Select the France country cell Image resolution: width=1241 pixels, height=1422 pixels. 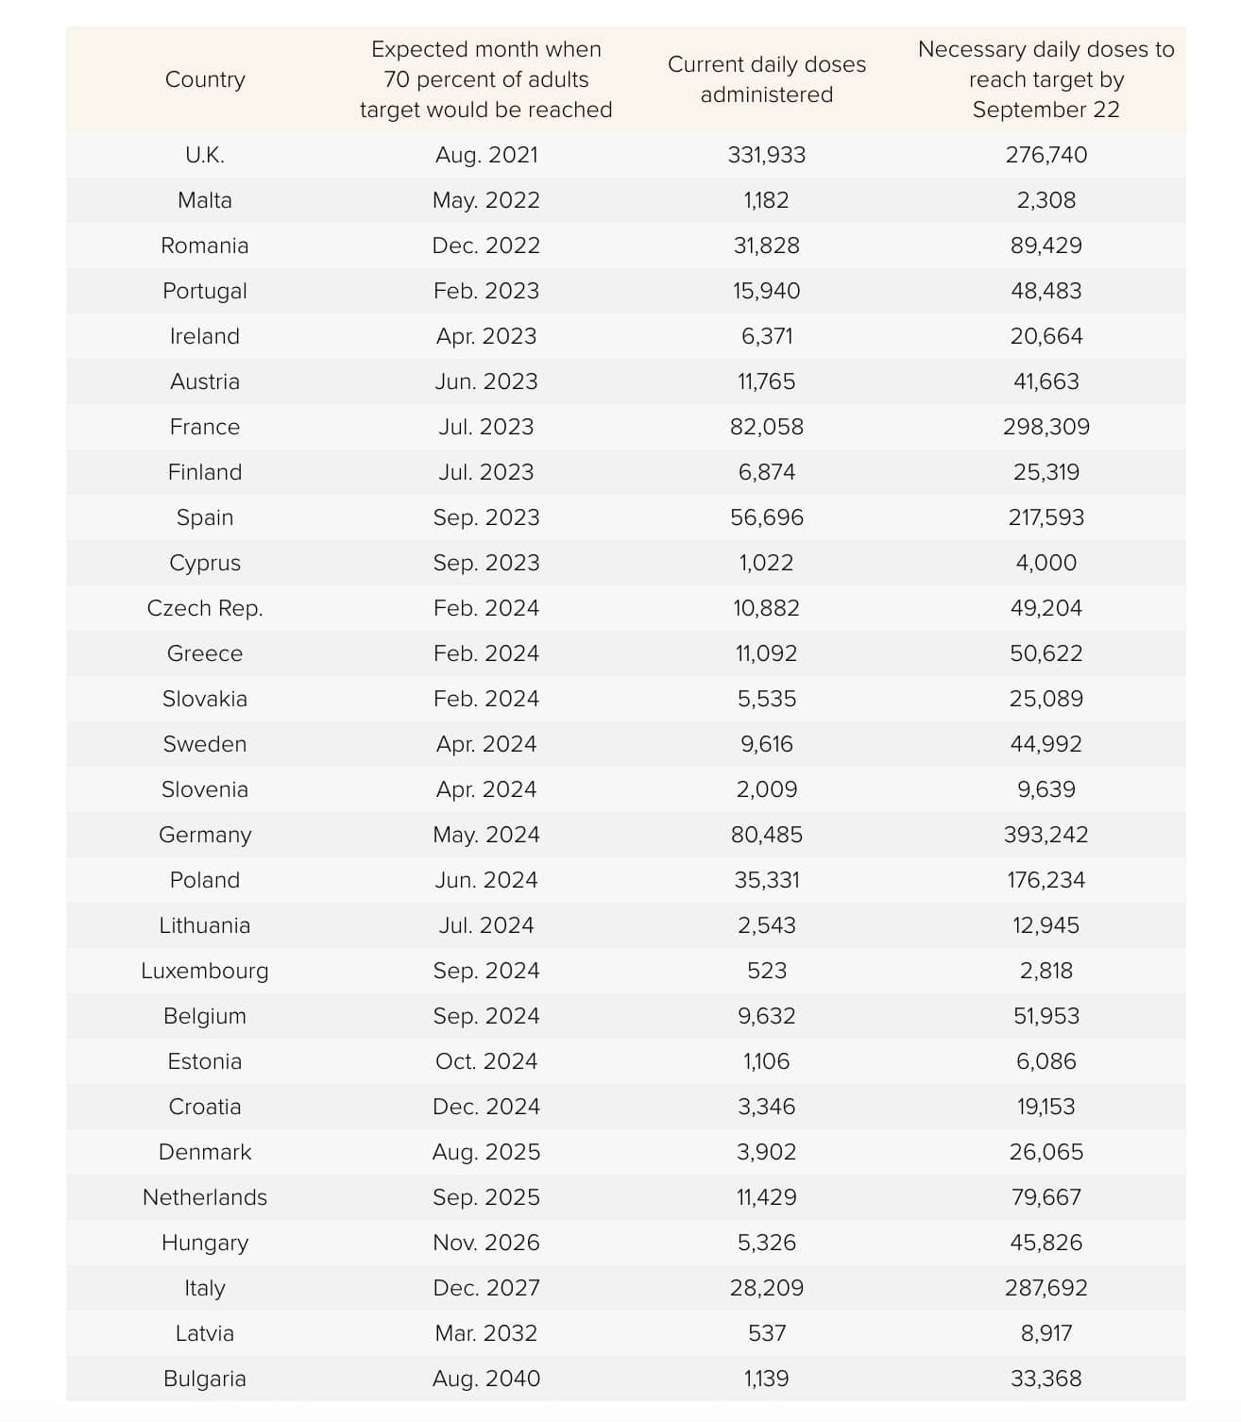(205, 427)
